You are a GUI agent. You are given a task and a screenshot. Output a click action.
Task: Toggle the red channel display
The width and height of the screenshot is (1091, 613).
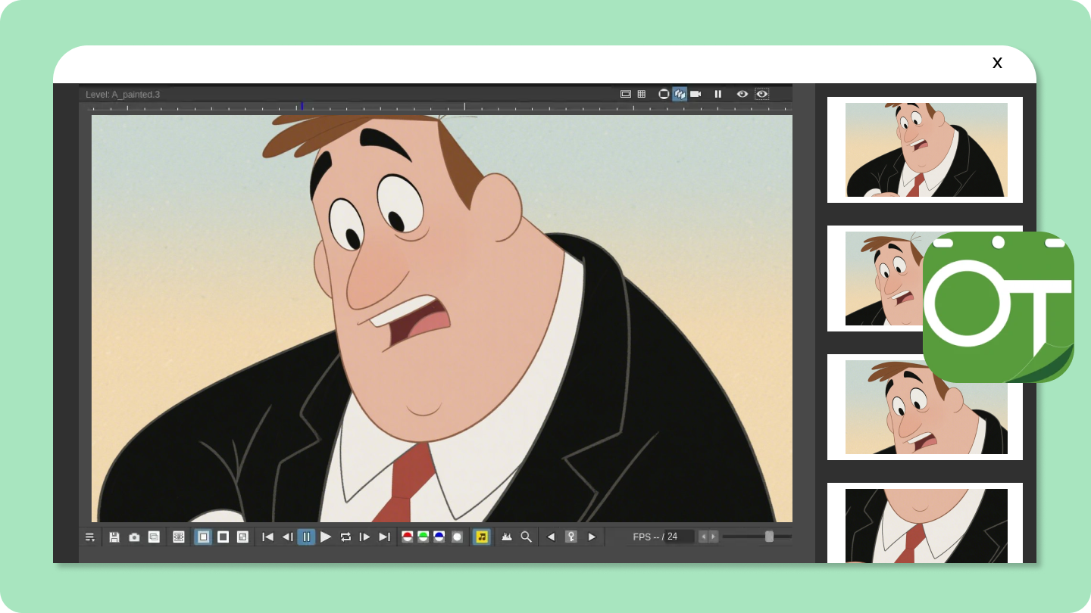407,537
